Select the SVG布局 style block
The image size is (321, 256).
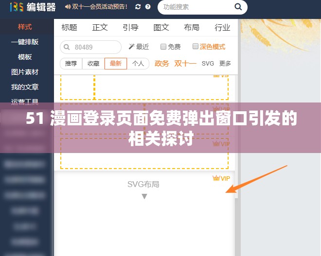click(x=144, y=213)
